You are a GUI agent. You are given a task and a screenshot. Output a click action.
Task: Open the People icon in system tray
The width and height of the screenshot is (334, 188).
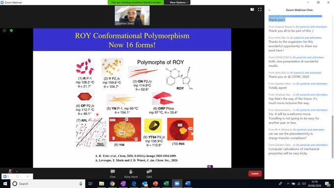coord(280,184)
